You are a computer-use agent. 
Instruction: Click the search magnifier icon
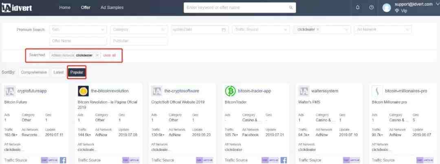291,8
